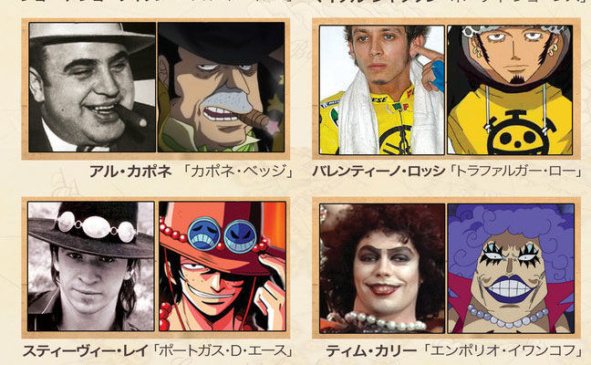Select the photo of curly-haired person wearing pearls
The width and height of the screenshot is (591, 365).
[x=382, y=268]
